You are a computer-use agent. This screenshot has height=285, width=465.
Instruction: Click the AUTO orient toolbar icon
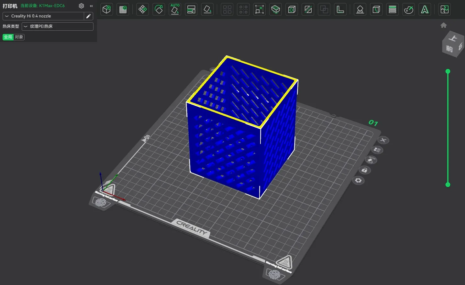[175, 10]
